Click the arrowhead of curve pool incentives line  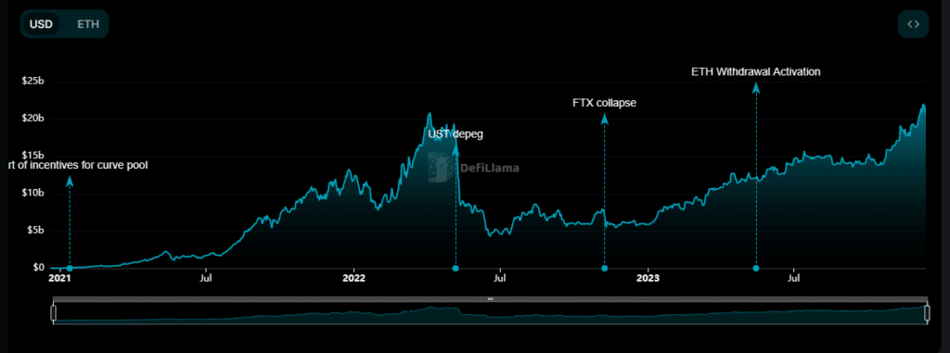click(x=70, y=181)
